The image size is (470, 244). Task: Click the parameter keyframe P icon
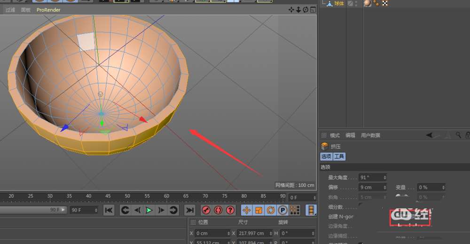click(283, 210)
